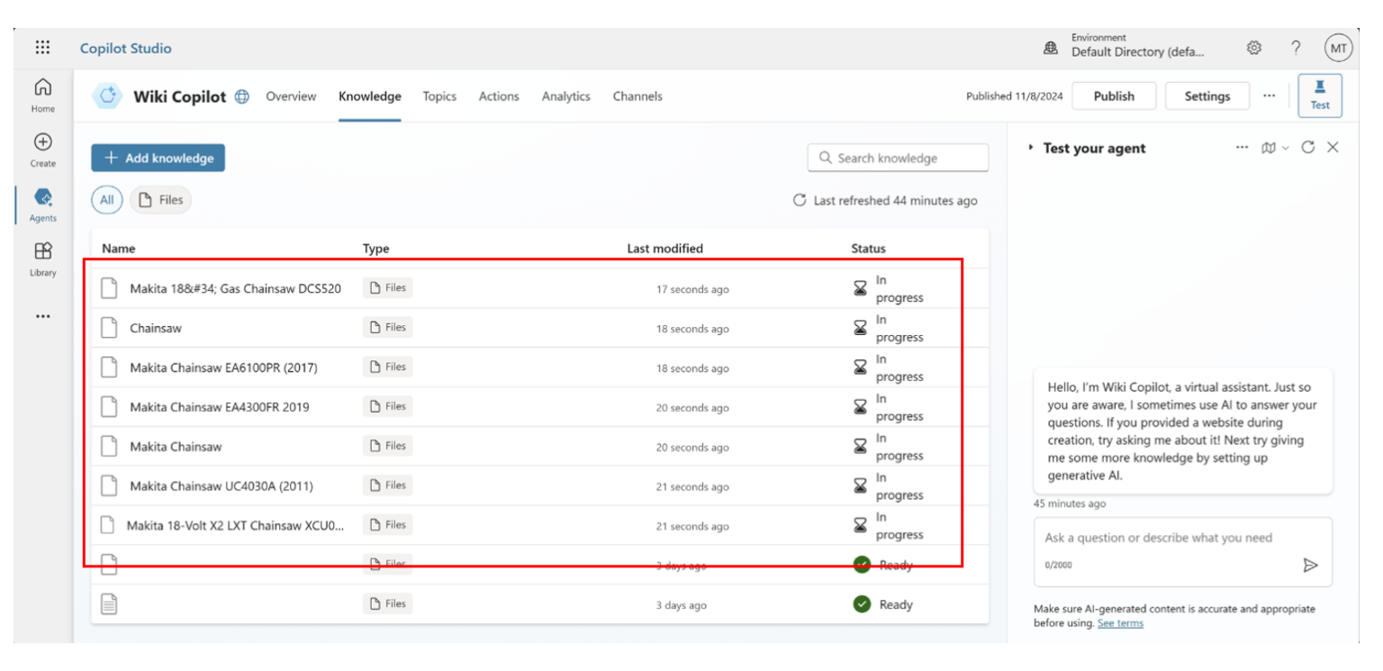Switch to the Topics tab
This screenshot has height=671, width=1383.
pyautogui.click(x=439, y=95)
